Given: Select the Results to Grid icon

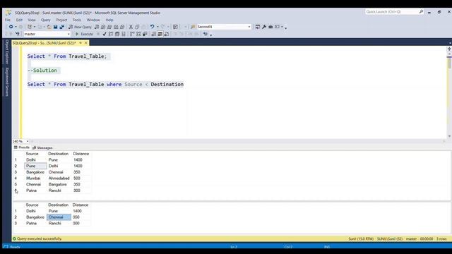Looking at the screenshot, I should [x=160, y=34].
